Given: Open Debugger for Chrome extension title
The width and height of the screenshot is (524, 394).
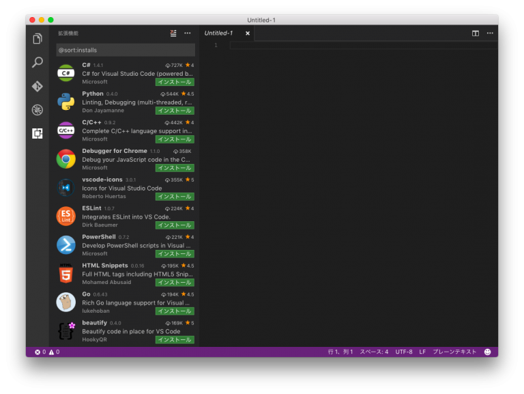Looking at the screenshot, I should click(115, 151).
